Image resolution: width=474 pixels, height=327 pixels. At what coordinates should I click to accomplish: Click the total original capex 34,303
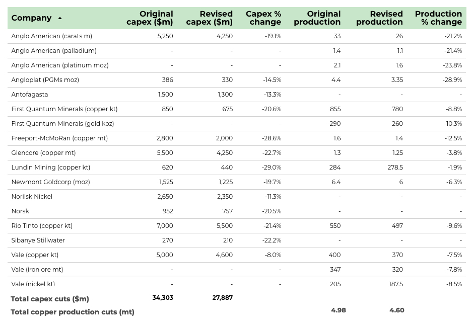pyautogui.click(x=163, y=298)
